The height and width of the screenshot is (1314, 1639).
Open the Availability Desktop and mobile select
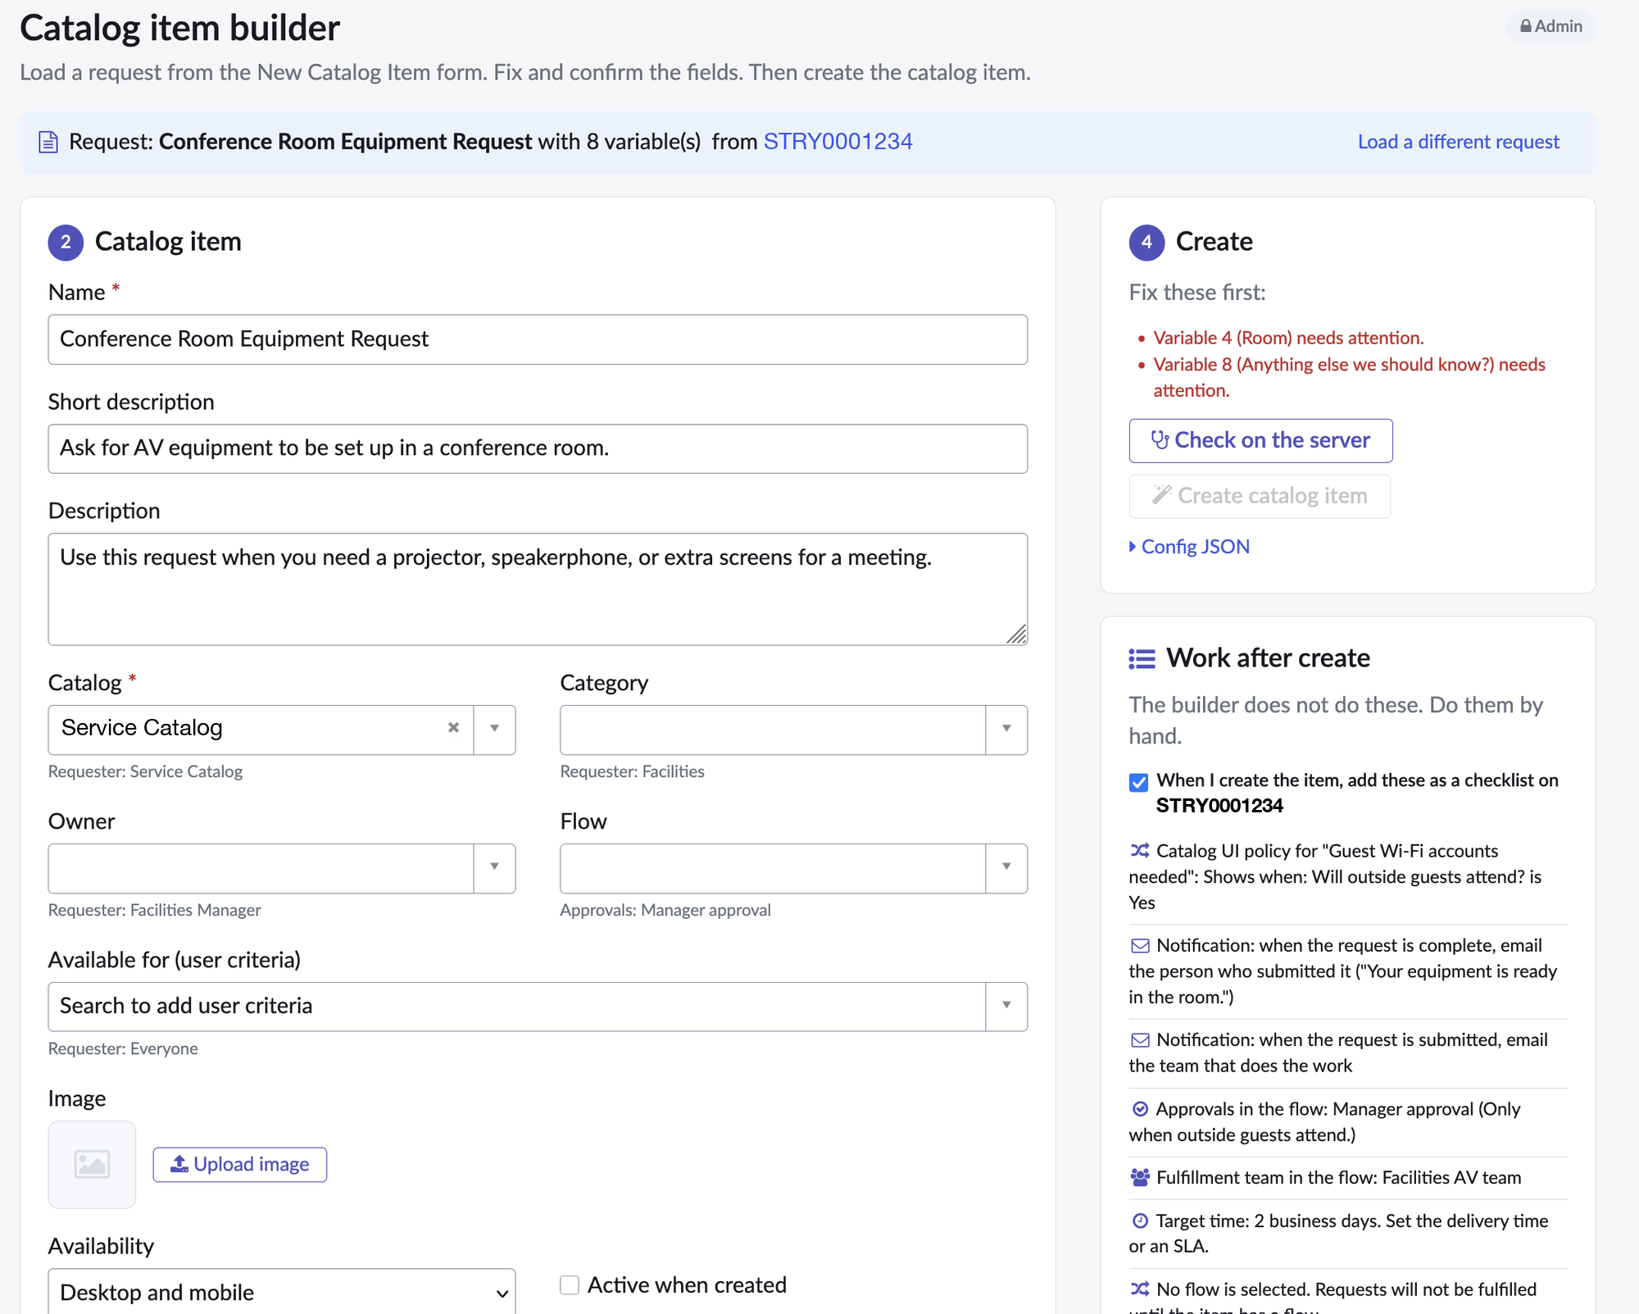282,1292
